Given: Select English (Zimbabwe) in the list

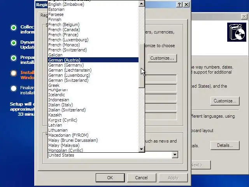Looking at the screenshot, I should 93,4.
